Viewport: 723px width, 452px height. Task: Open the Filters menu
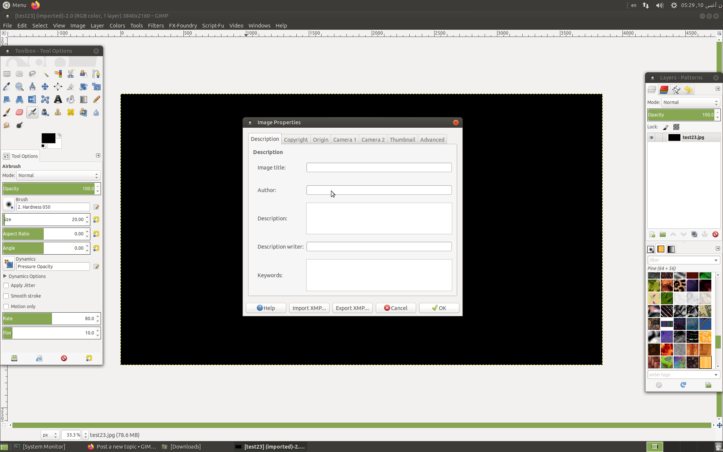[x=156, y=26]
